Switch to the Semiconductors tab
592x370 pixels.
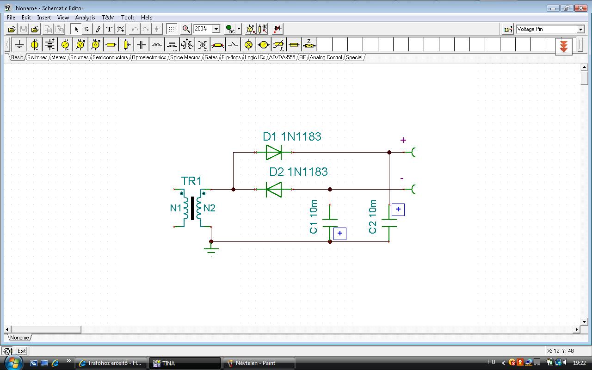point(110,57)
